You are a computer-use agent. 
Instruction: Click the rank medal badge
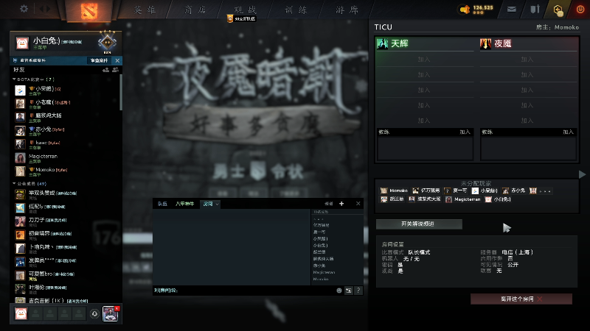(107, 42)
